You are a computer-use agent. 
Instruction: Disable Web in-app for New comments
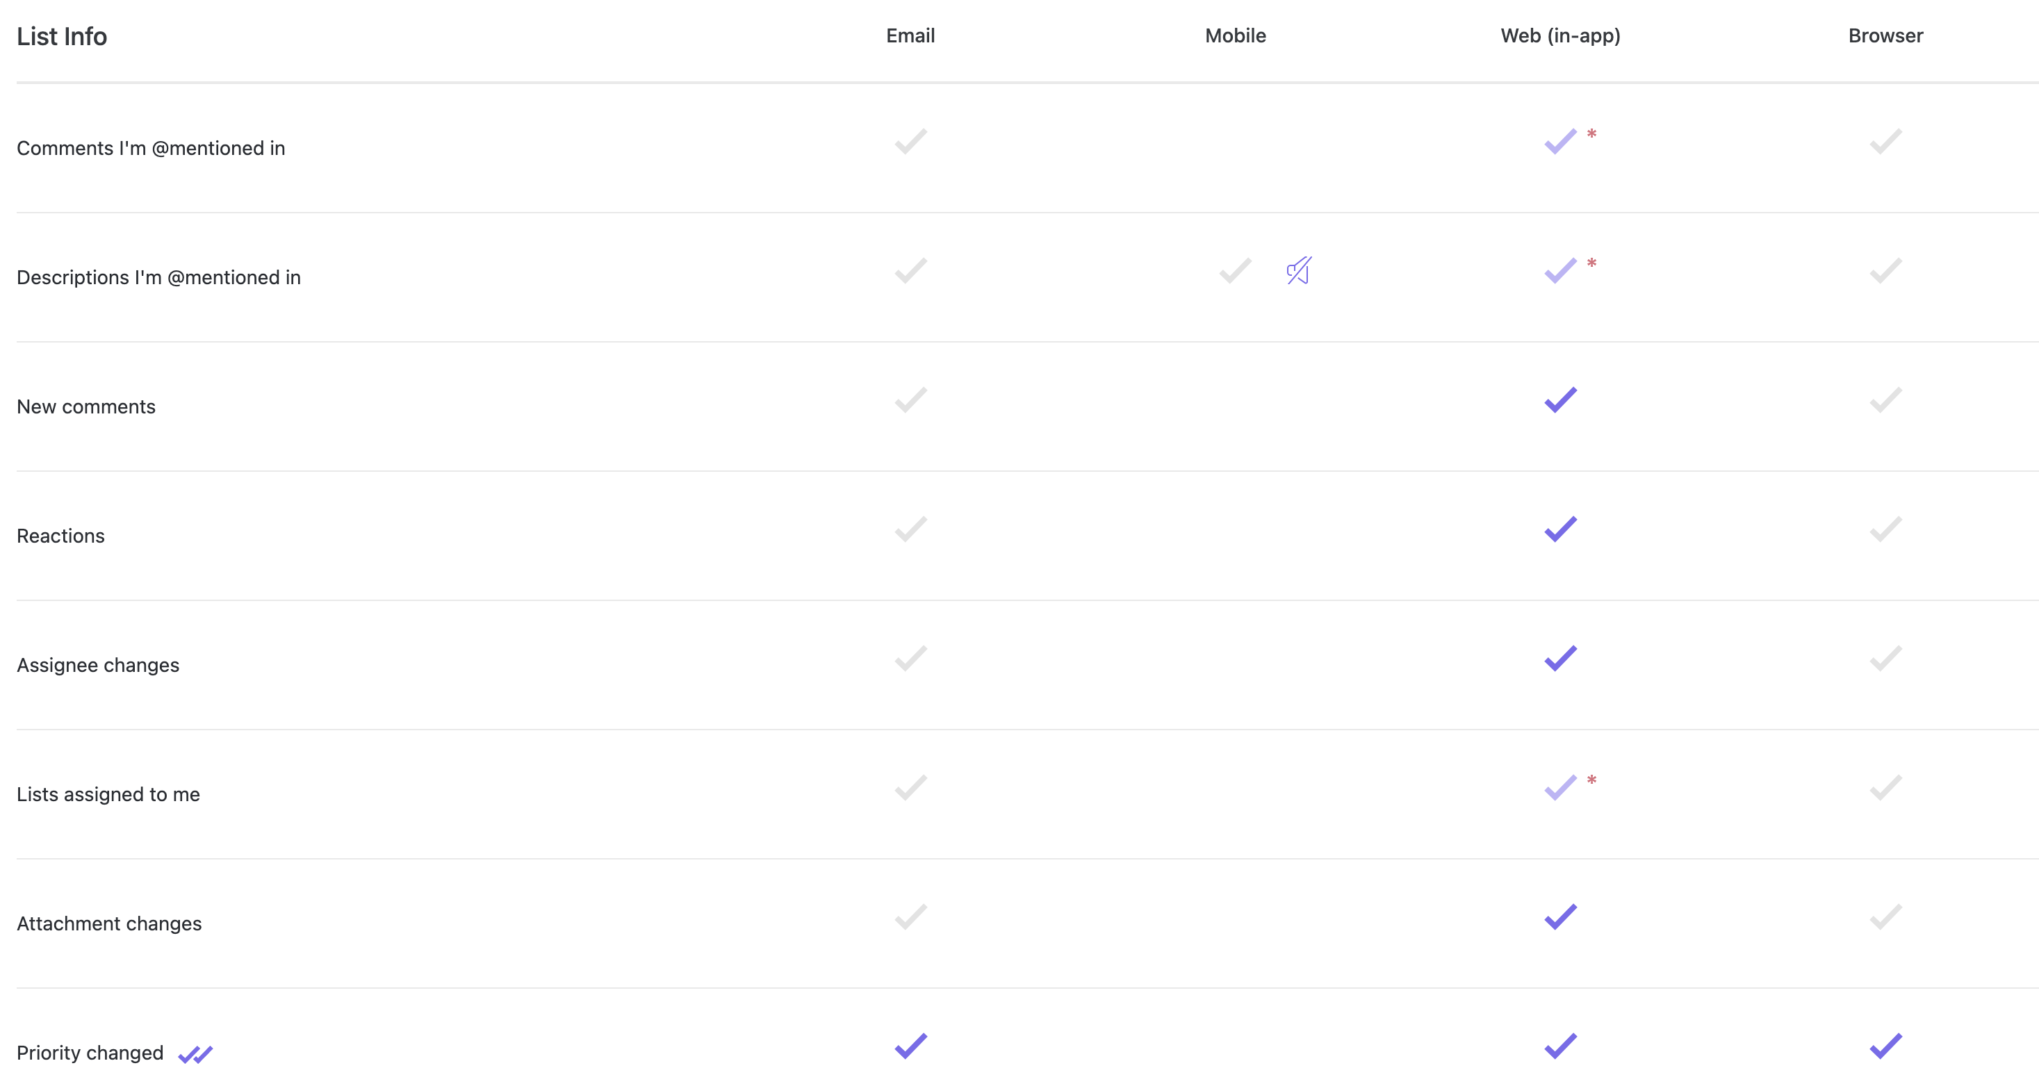(1560, 400)
